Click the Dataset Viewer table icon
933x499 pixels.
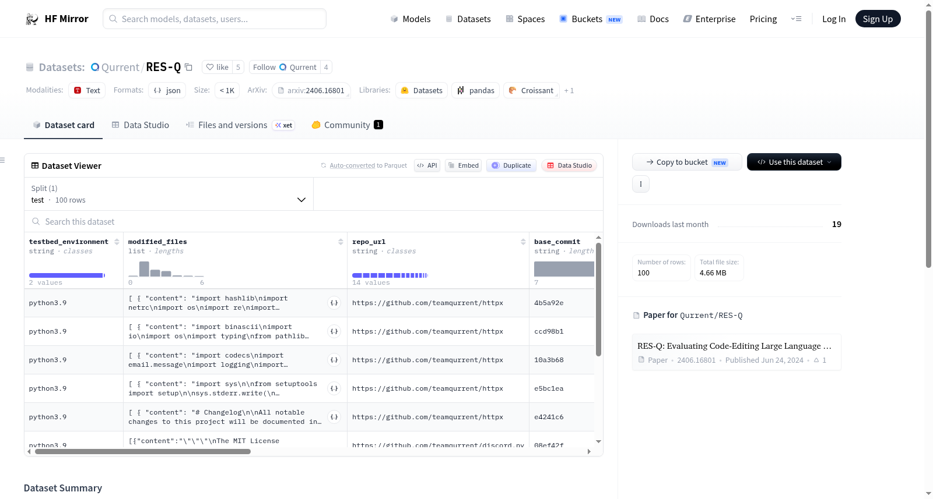(x=35, y=166)
